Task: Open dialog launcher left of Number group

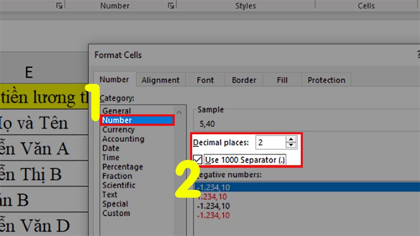Action: [59, 6]
